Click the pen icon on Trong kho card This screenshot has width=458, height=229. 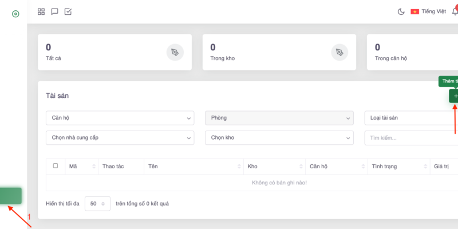pos(340,52)
